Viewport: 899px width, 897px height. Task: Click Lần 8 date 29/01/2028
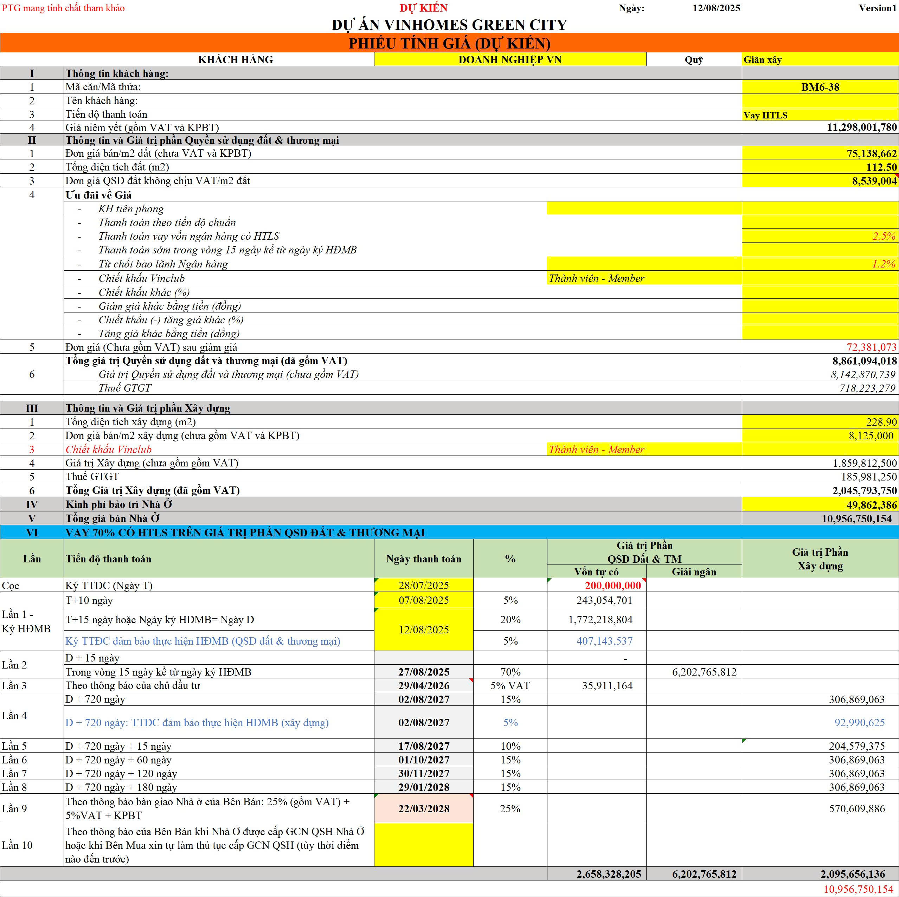pos(423,787)
